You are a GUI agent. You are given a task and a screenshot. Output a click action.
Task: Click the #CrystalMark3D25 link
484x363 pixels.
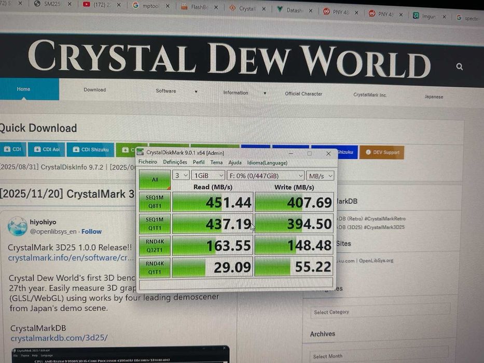384,227
